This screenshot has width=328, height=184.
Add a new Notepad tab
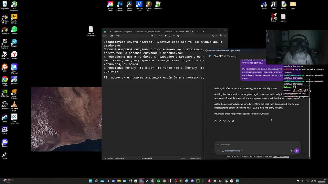pyautogui.click(x=203, y=32)
